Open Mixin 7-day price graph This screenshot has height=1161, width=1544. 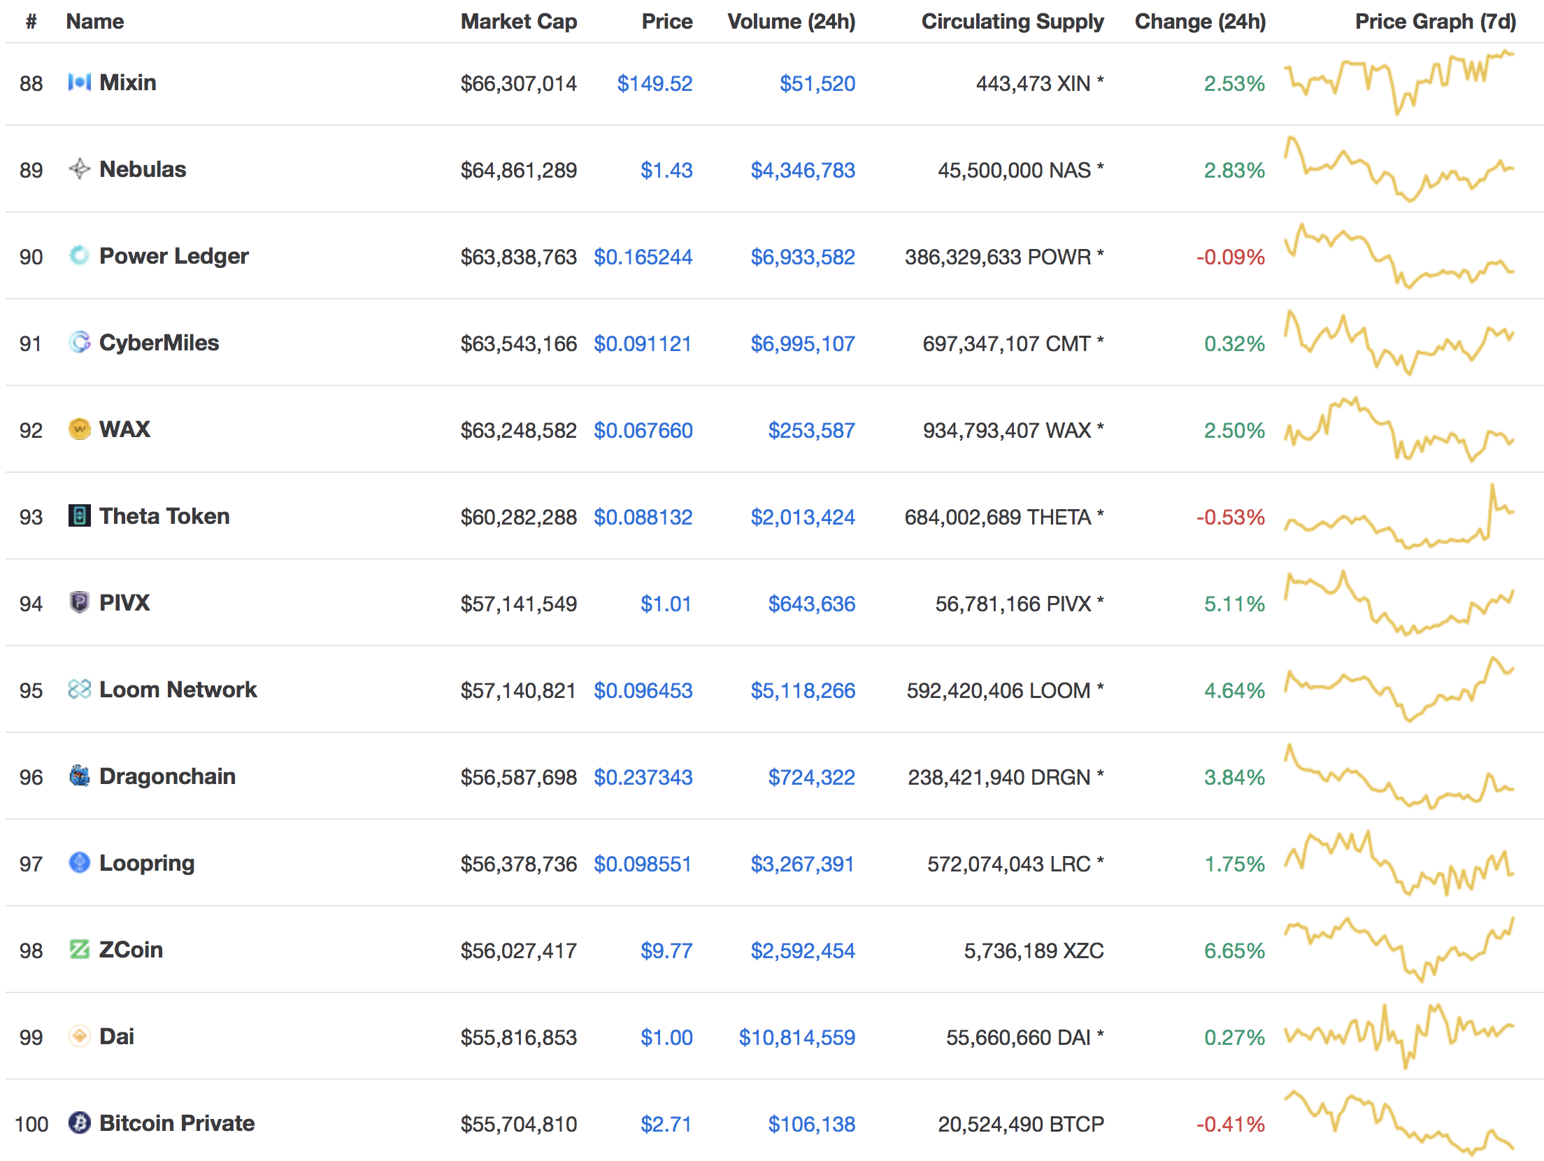(1399, 83)
